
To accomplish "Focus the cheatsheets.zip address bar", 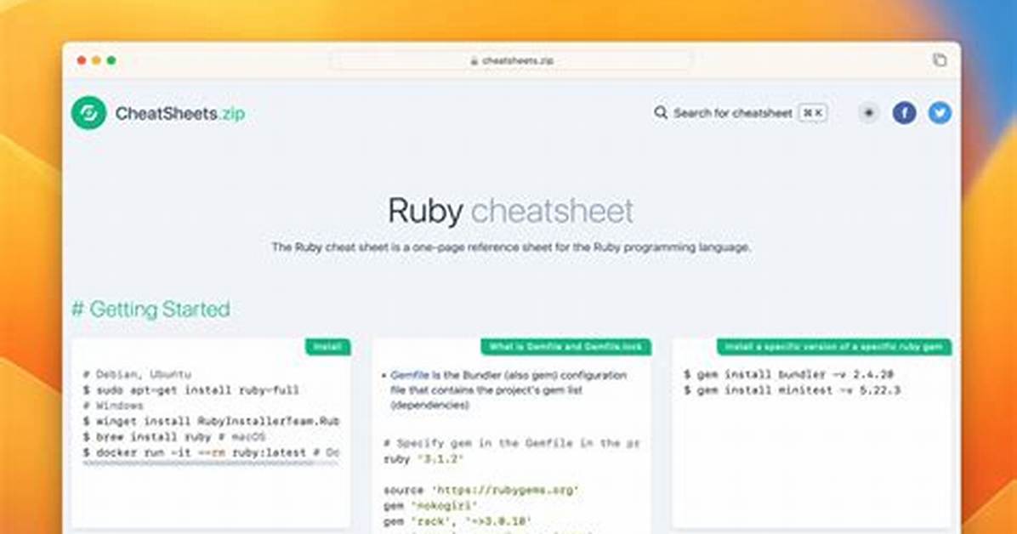I will click(x=511, y=60).
